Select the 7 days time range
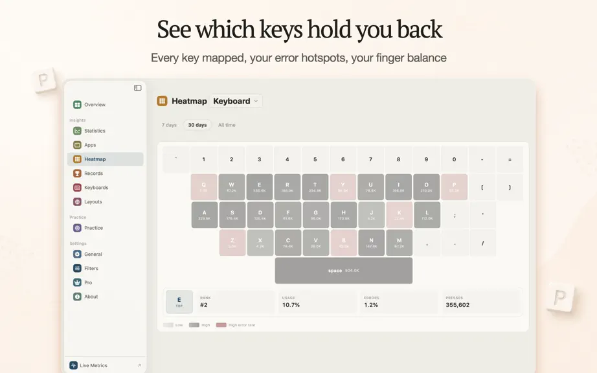 click(x=169, y=125)
